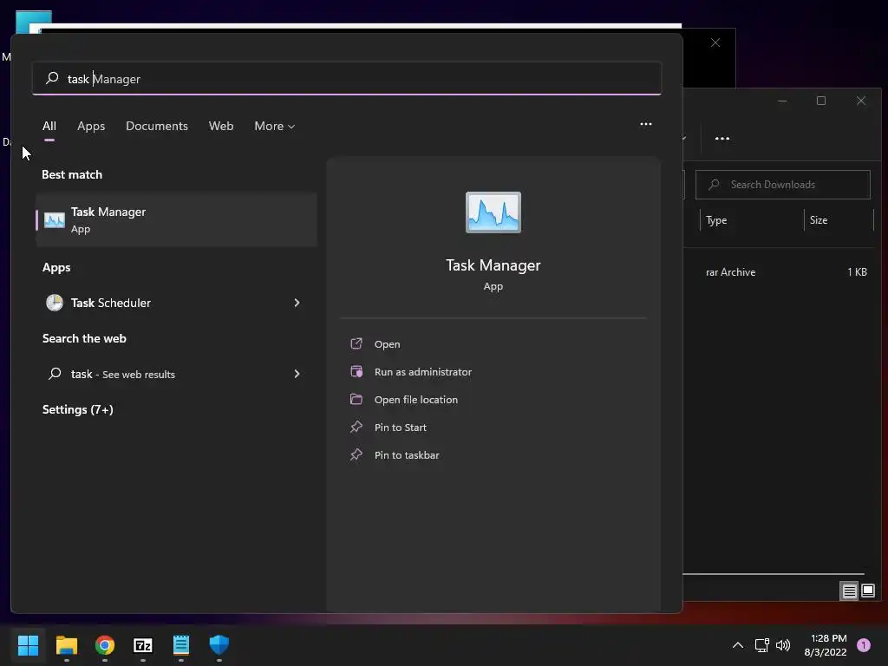Click the Task Scheduler clock icon

[x=55, y=303]
